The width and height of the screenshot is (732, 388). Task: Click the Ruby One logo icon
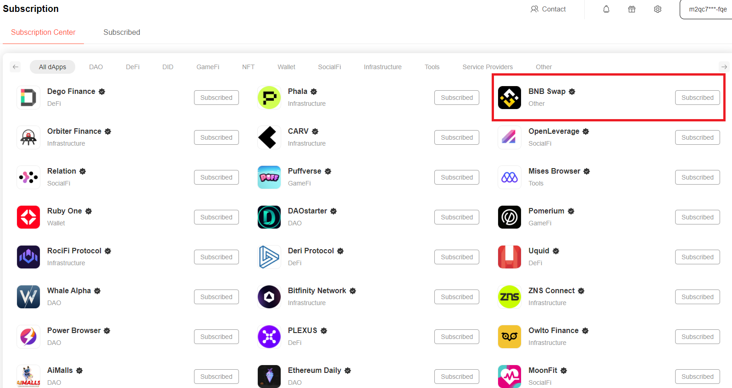point(28,217)
